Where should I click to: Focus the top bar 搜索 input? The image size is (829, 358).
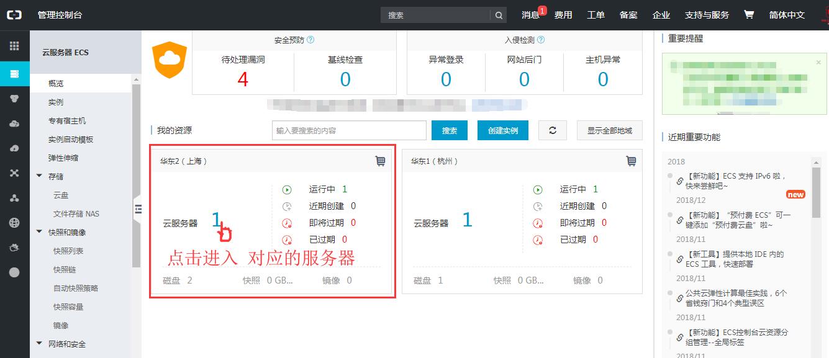(436, 15)
